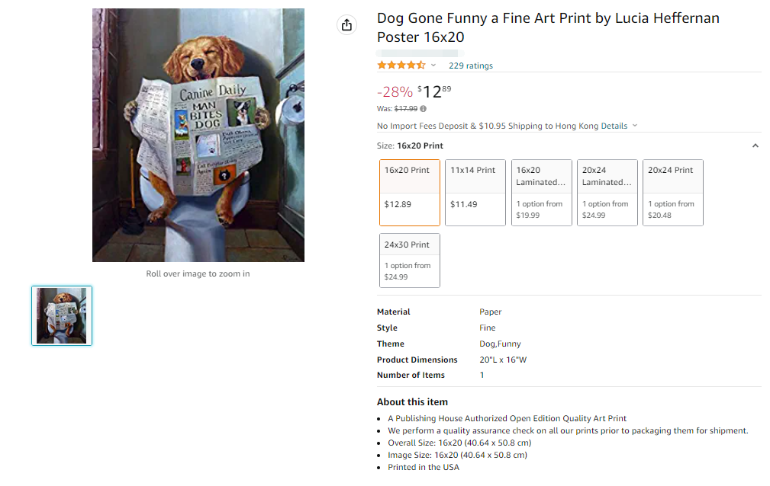Pick the 20x24 Laminated size option
Screen dimensions: 770x486
607,193
